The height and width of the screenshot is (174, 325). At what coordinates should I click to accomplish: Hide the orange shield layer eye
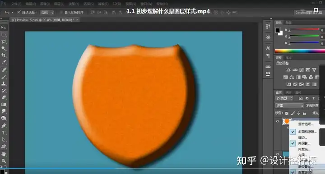(x=278, y=121)
